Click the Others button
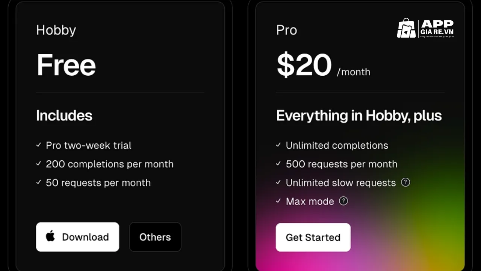The width and height of the screenshot is (481, 271). [155, 237]
